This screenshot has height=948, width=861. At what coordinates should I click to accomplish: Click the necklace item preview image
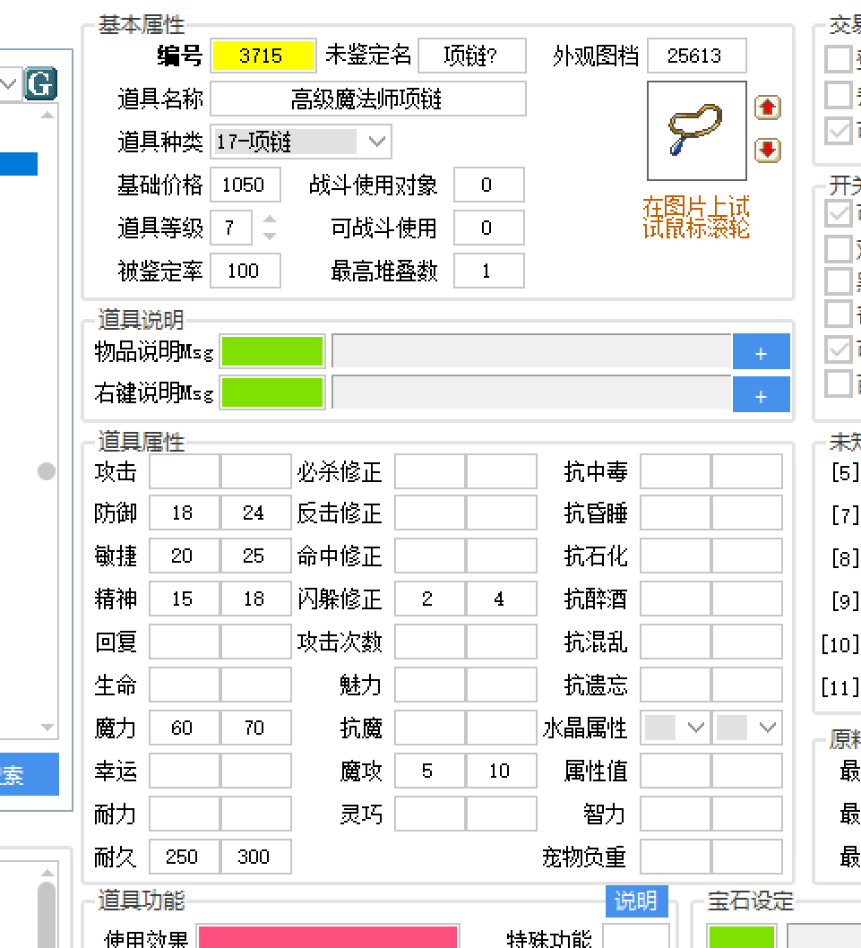click(x=696, y=131)
